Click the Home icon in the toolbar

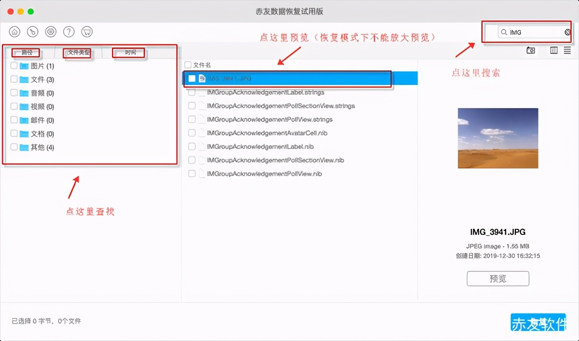tap(14, 31)
